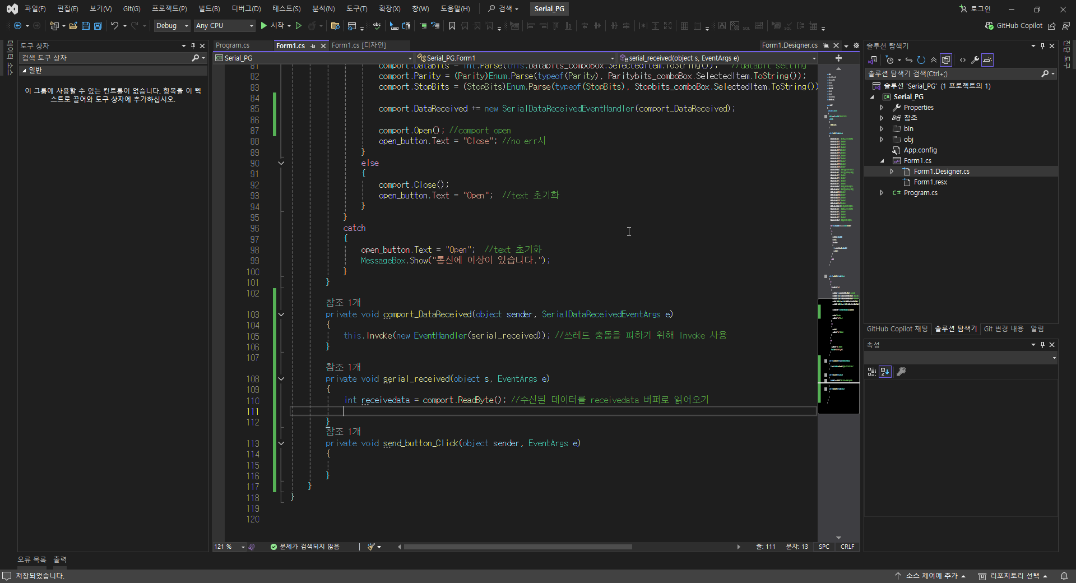This screenshot has width=1076, height=583.
Task: Open the 편집(E) menu
Action: pyautogui.click(x=68, y=9)
